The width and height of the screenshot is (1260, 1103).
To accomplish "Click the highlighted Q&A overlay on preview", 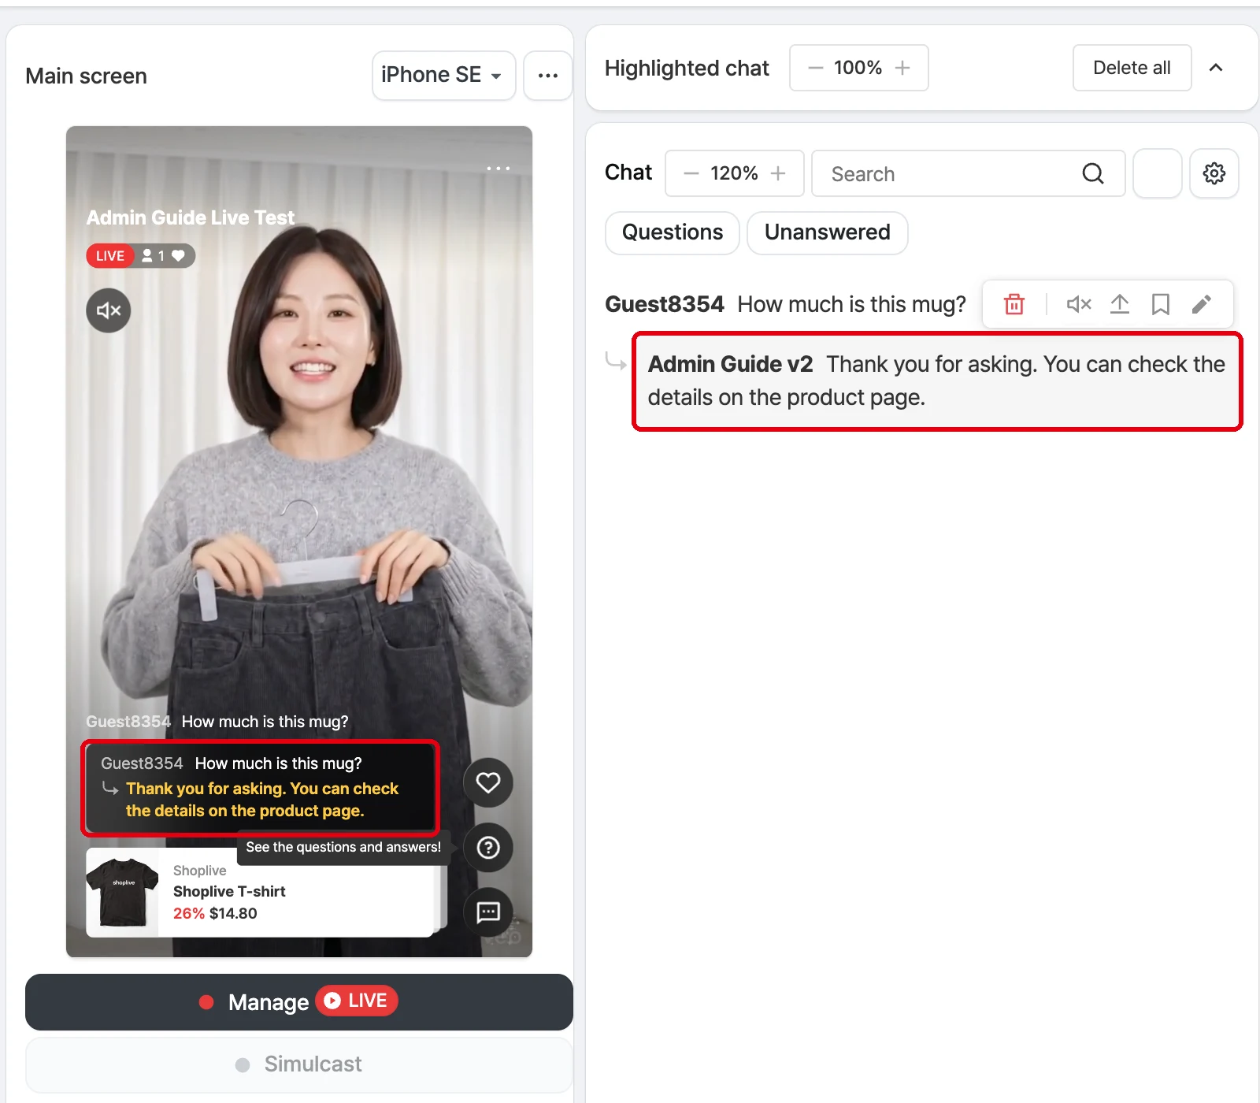I will tap(260, 787).
